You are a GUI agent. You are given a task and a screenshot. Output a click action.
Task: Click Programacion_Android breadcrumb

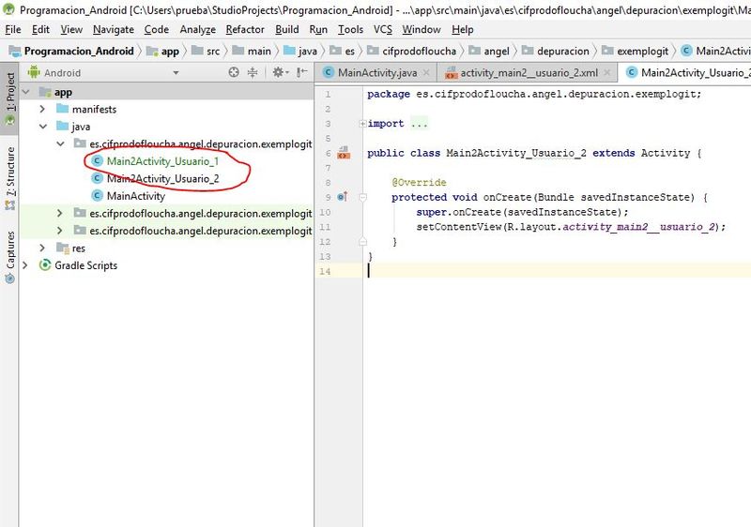point(71,51)
